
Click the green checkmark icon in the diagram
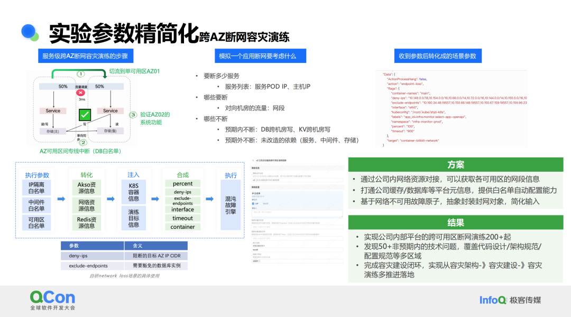85,115
